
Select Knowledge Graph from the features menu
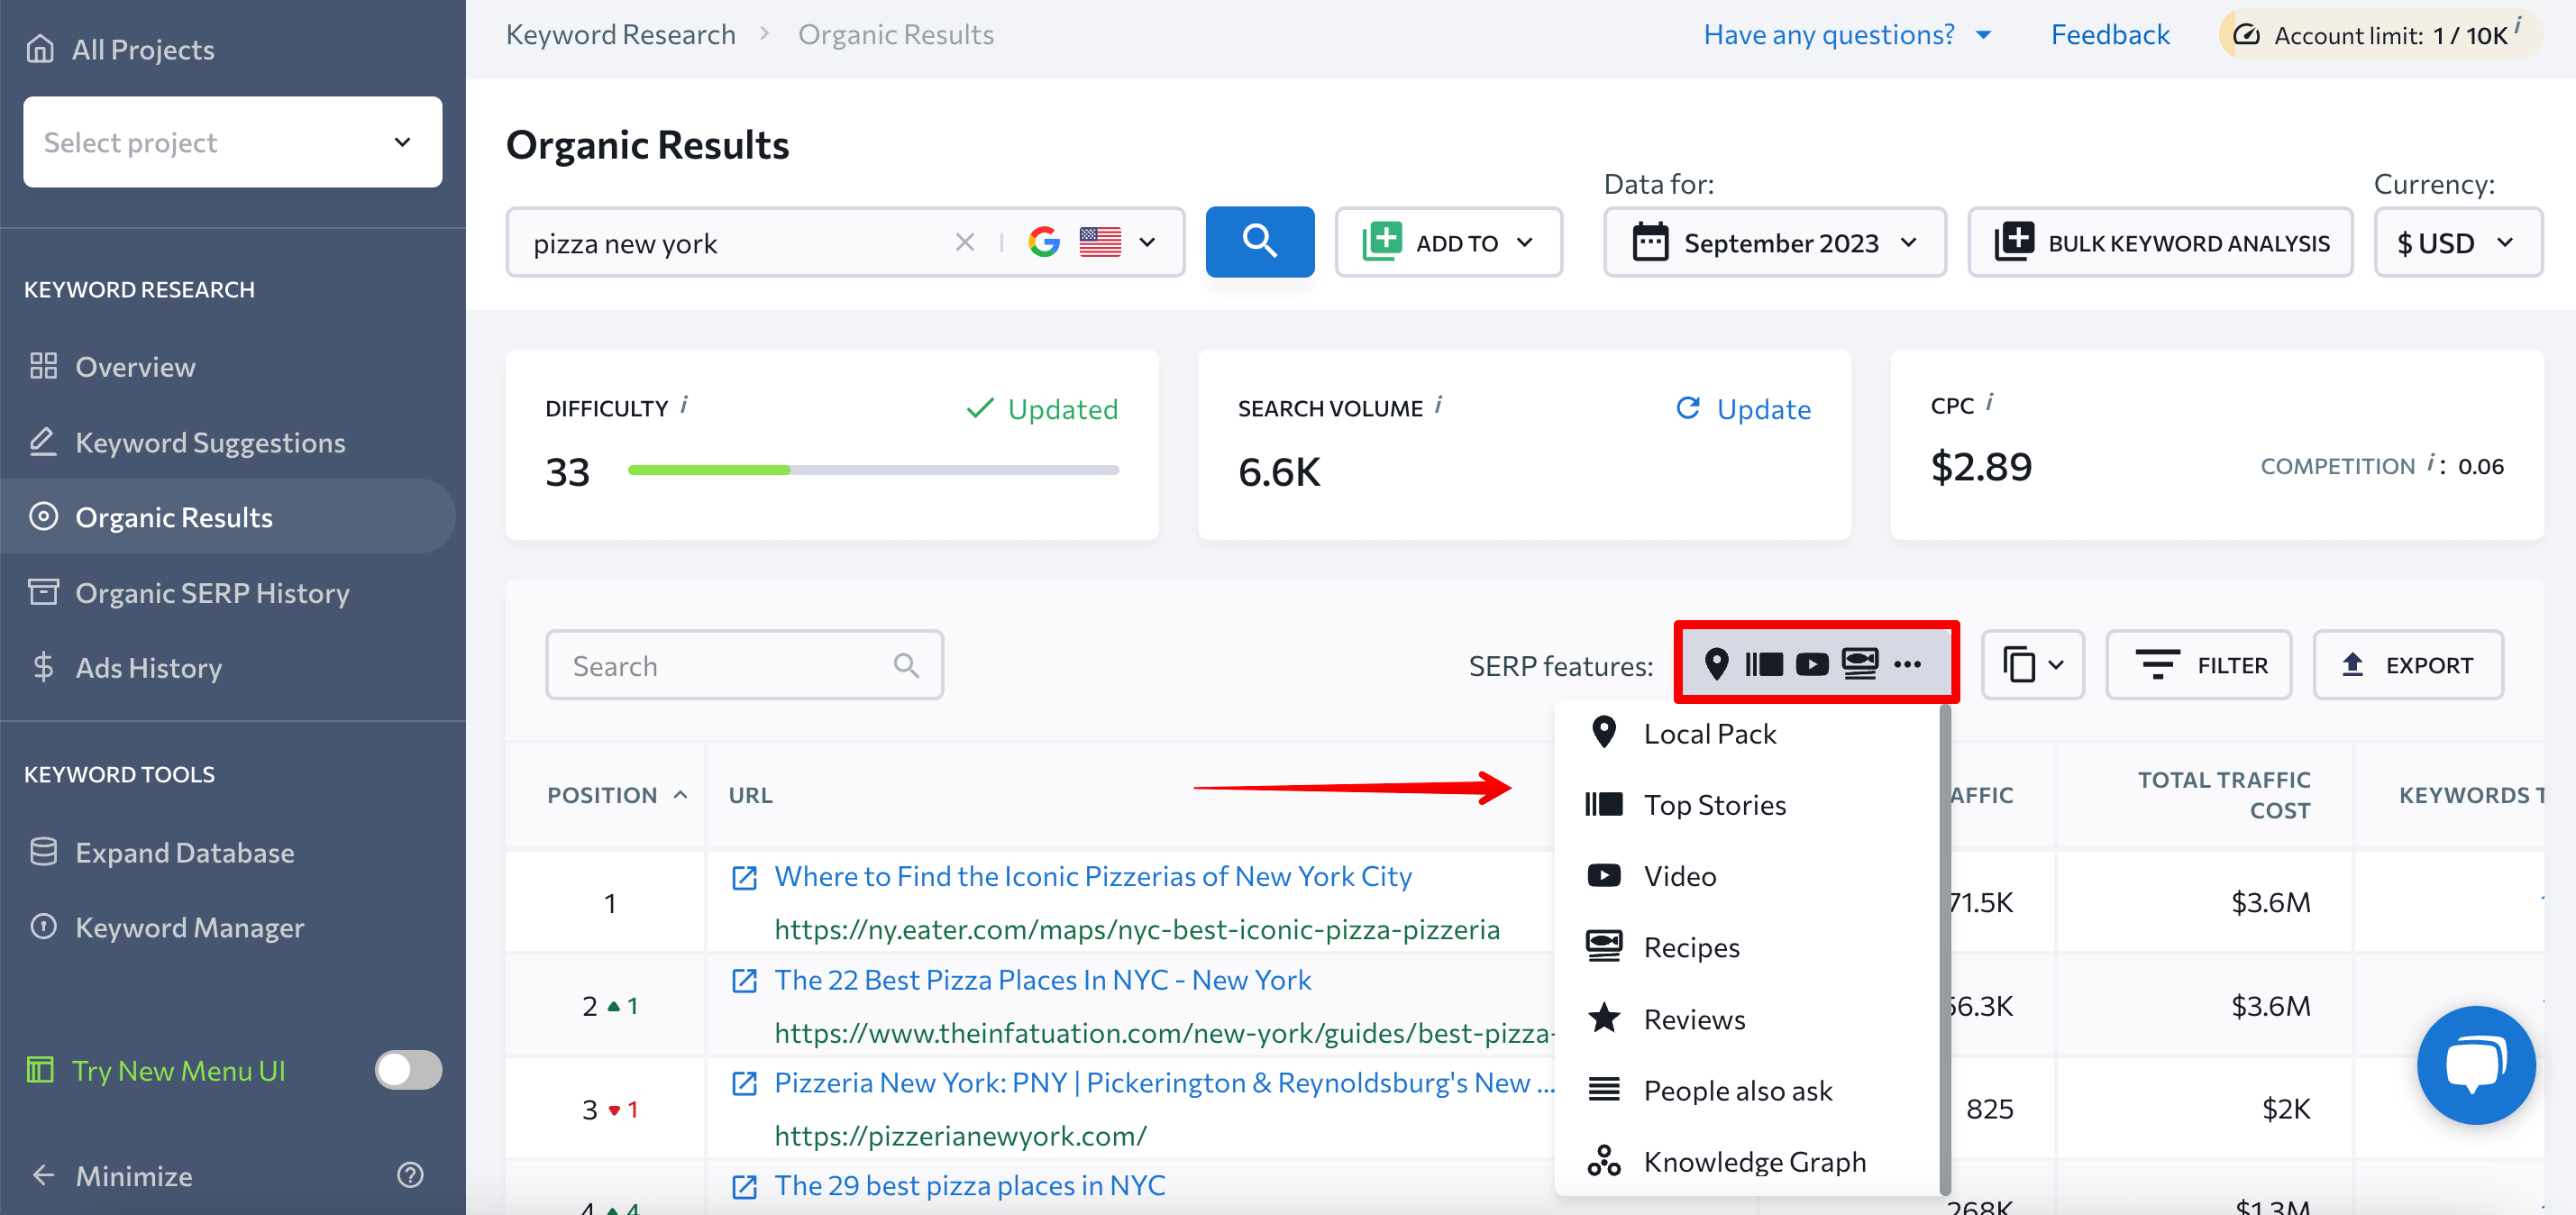(1754, 1161)
